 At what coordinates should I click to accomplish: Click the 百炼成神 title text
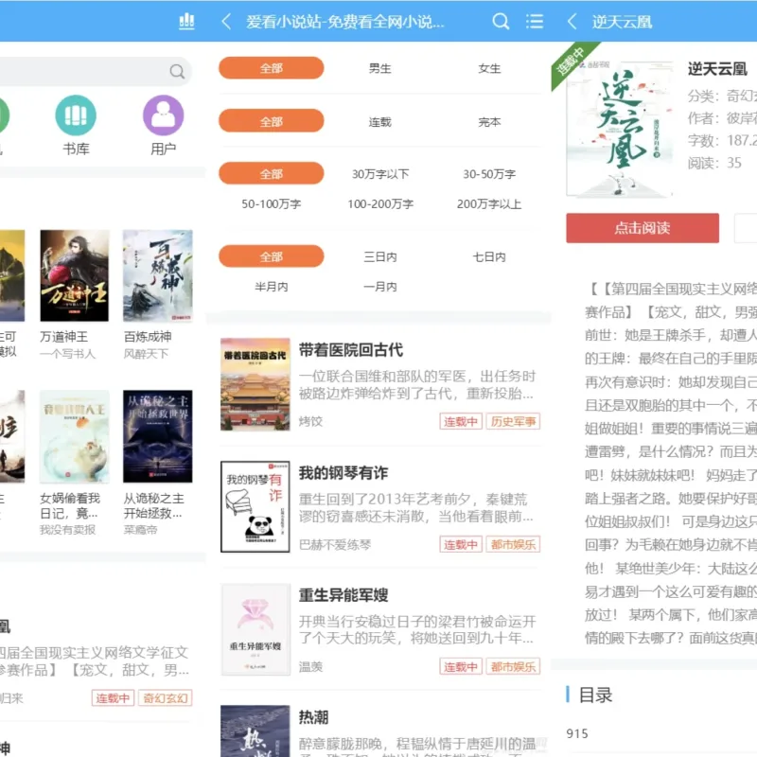click(148, 337)
